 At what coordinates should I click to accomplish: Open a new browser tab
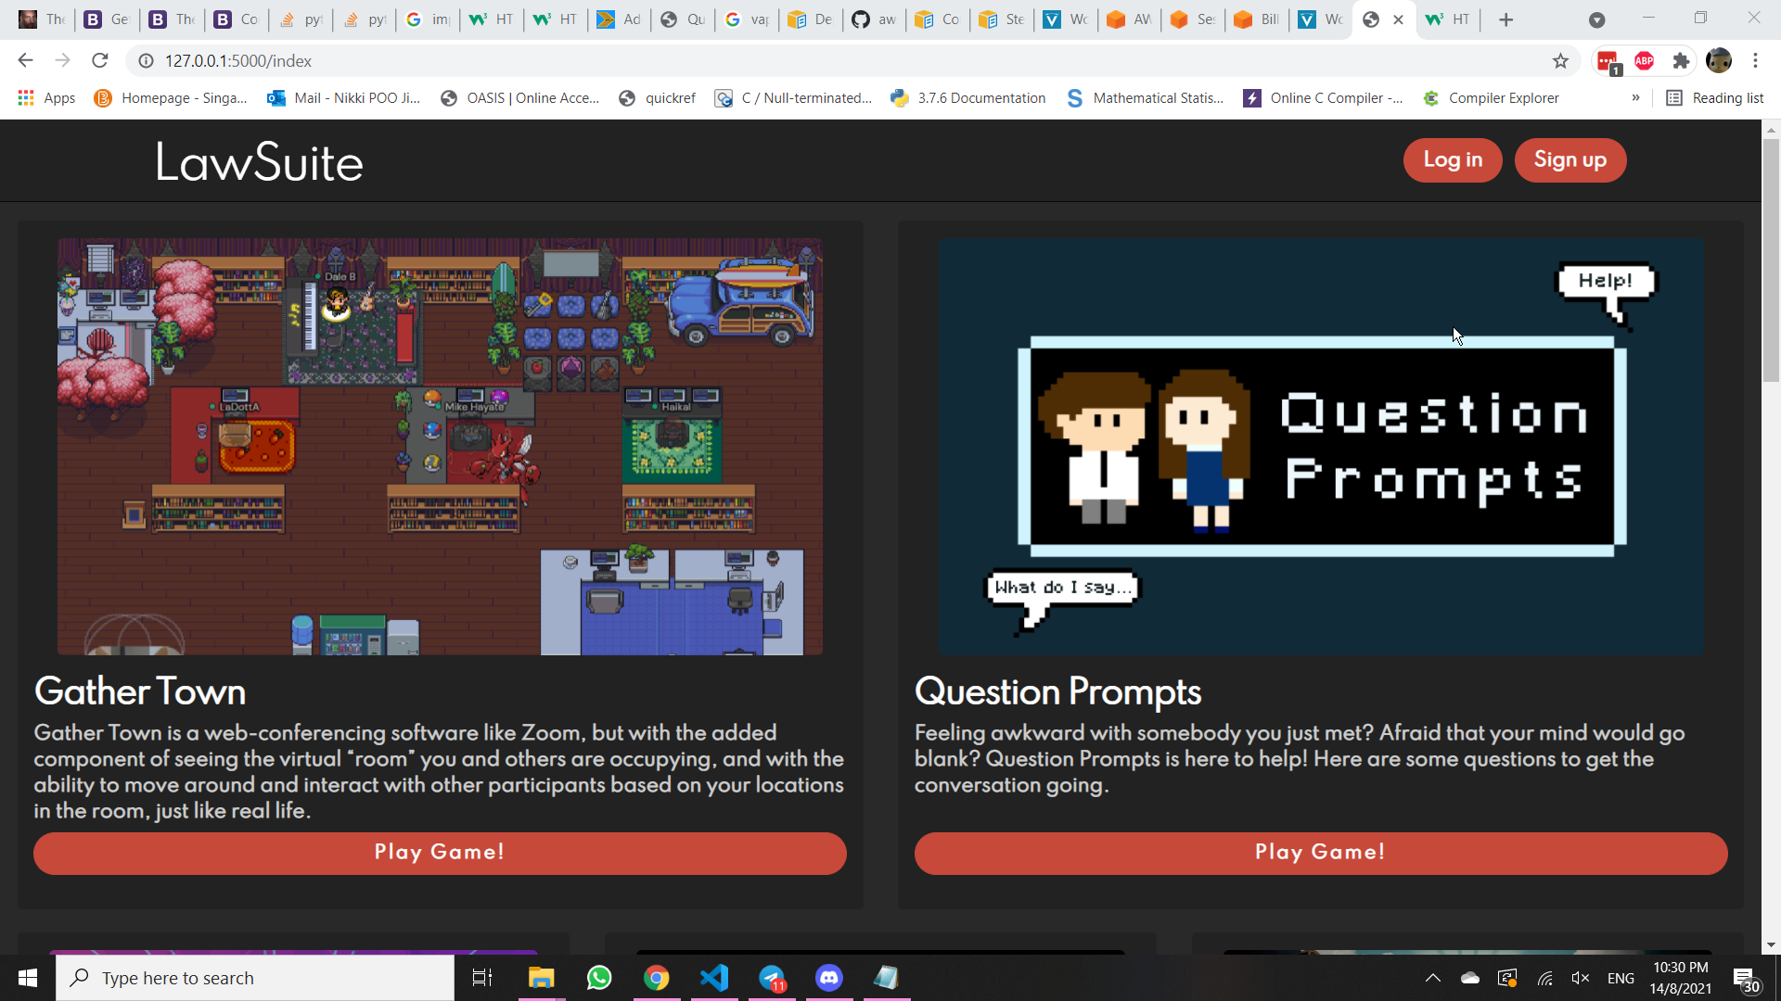pos(1506,20)
